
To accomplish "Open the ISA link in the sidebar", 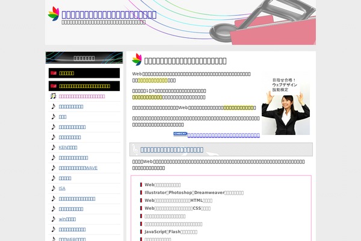I will pos(62,189).
